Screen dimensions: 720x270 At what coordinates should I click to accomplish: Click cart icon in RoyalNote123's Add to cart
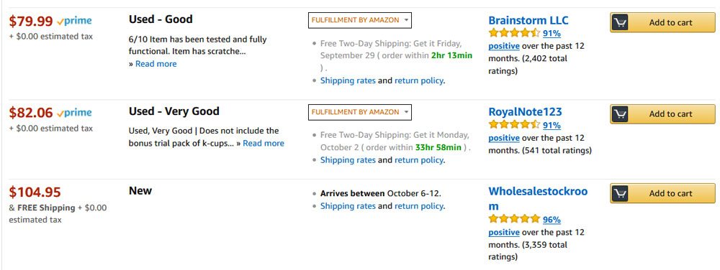(621, 114)
